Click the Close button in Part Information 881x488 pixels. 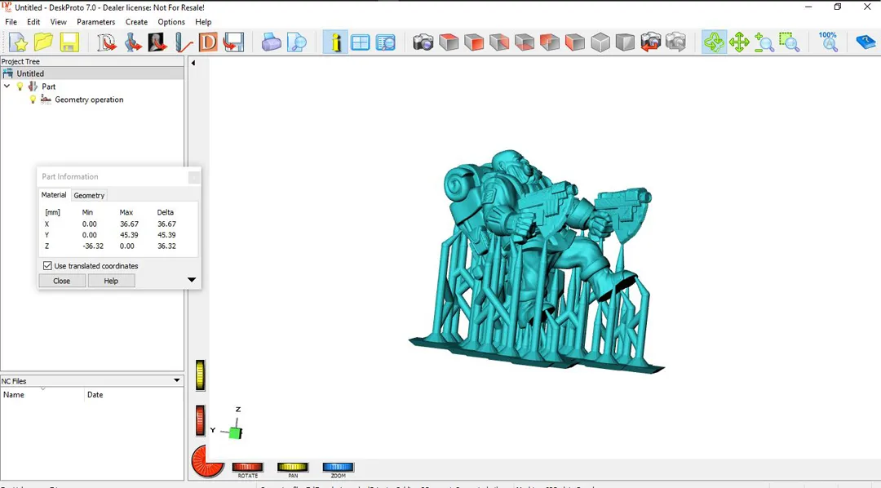(62, 281)
